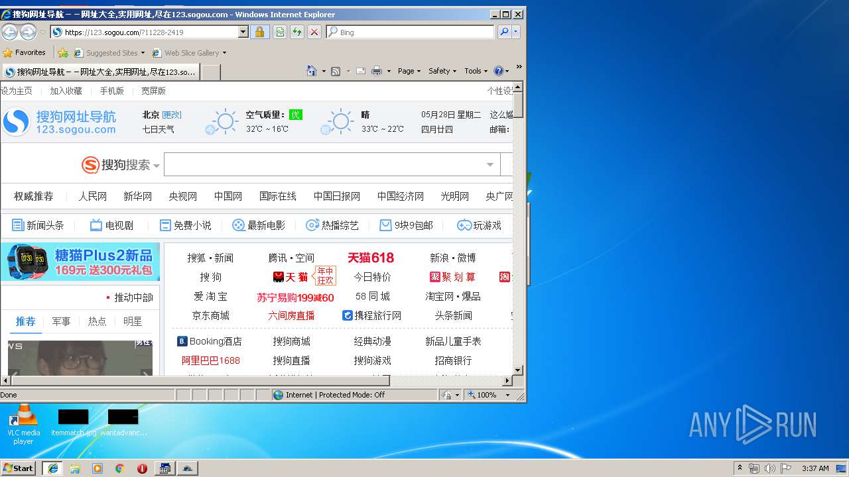Click the security lock icon in address bar
Viewport: 849px width, 477px height.
pyautogui.click(x=259, y=32)
